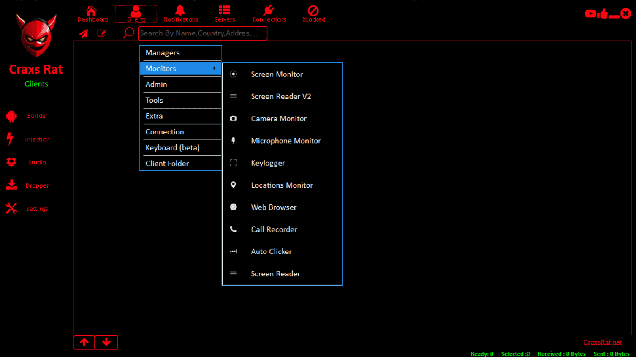Close the app with the red X circle
636x357 pixels.
tap(626, 14)
